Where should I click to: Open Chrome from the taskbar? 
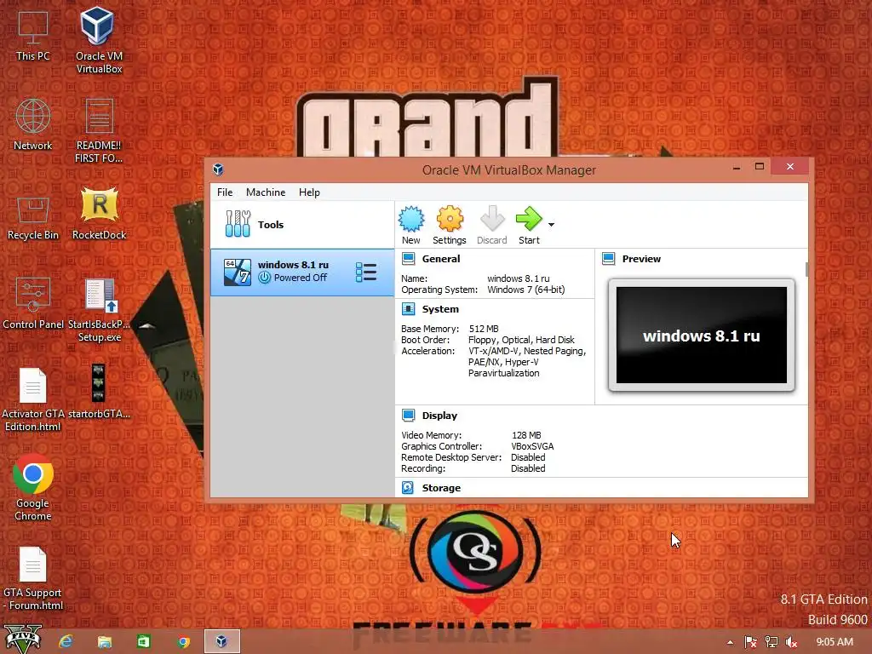point(183,642)
